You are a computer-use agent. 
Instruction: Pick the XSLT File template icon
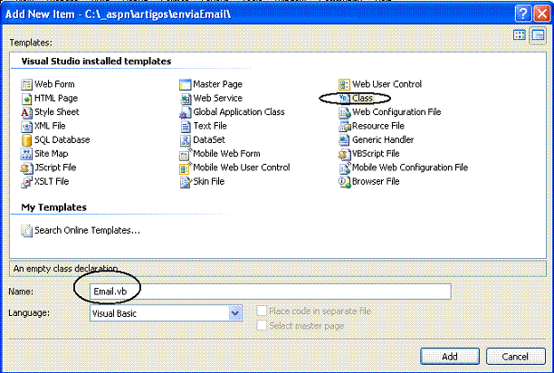[26, 182]
